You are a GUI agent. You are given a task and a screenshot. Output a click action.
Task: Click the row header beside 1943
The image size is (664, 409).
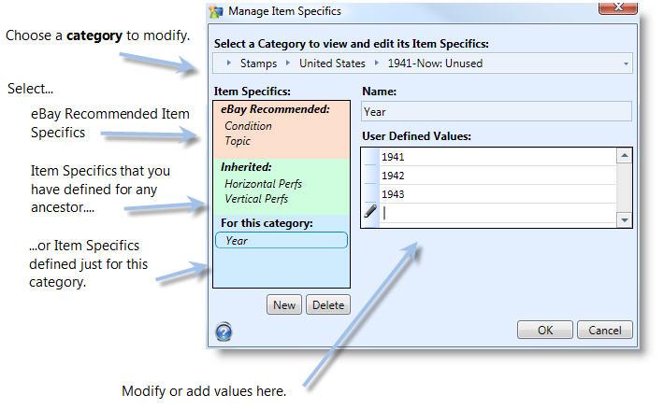371,194
